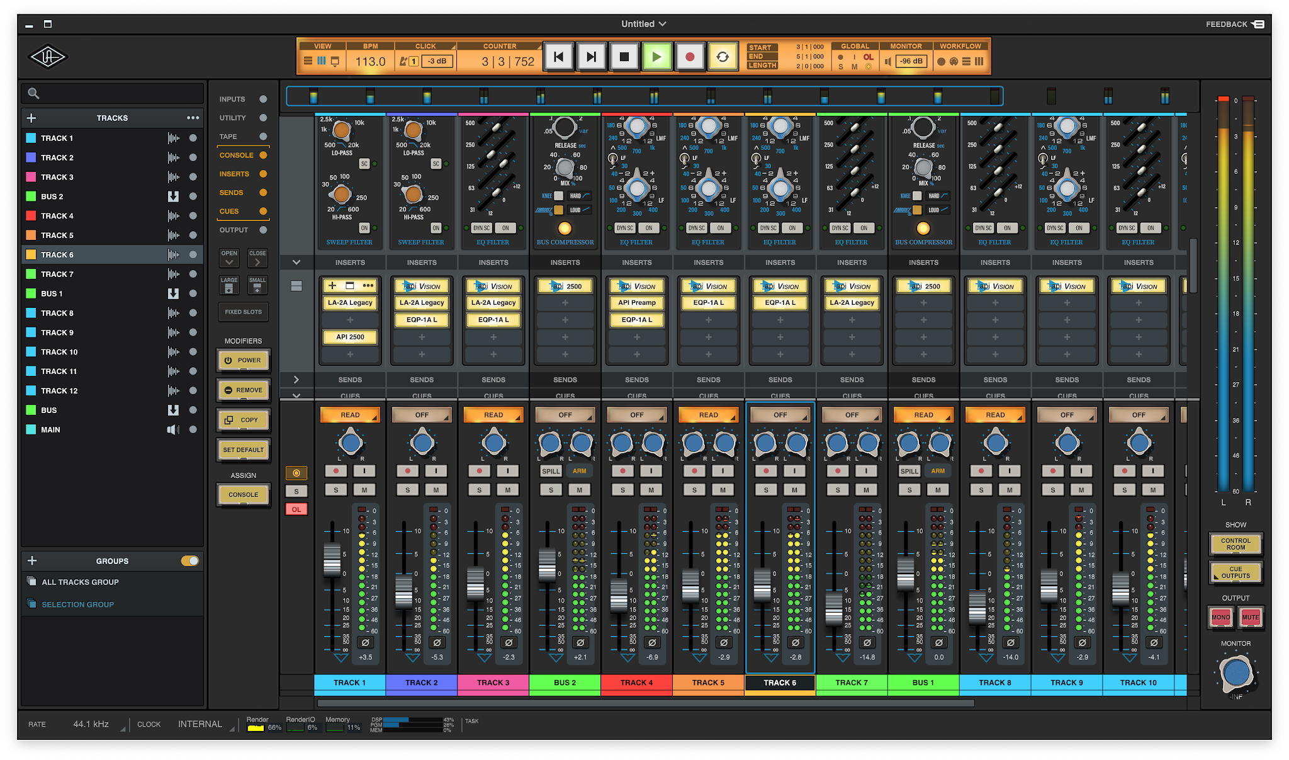The width and height of the screenshot is (1289, 760).
Task: Click the COPY modifier button
Action: pyautogui.click(x=243, y=420)
